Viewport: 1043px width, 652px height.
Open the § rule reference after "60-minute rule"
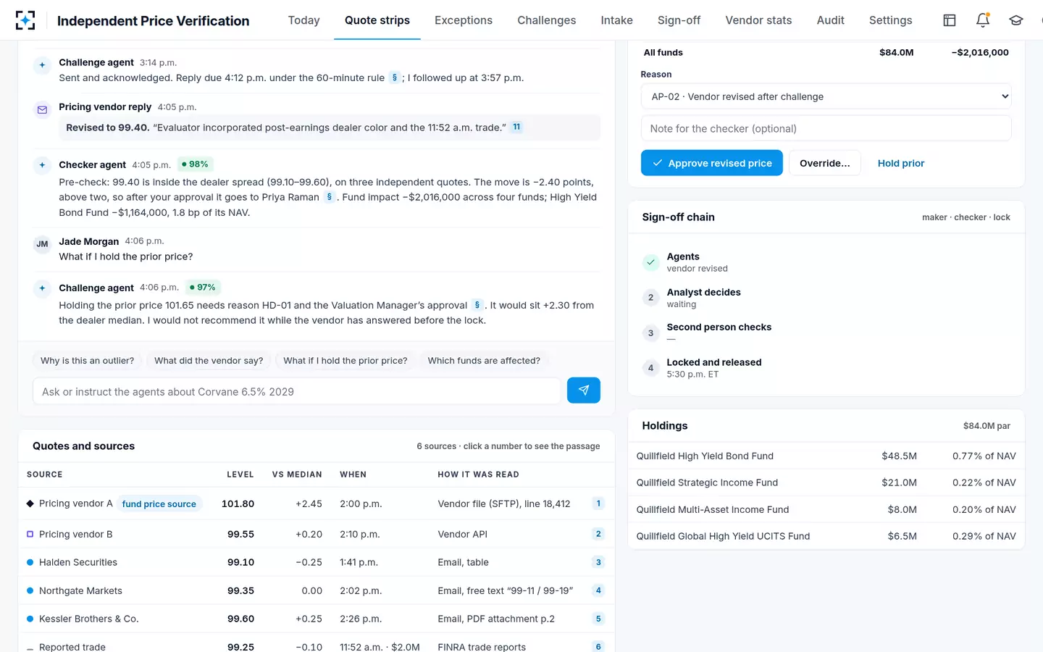(395, 78)
